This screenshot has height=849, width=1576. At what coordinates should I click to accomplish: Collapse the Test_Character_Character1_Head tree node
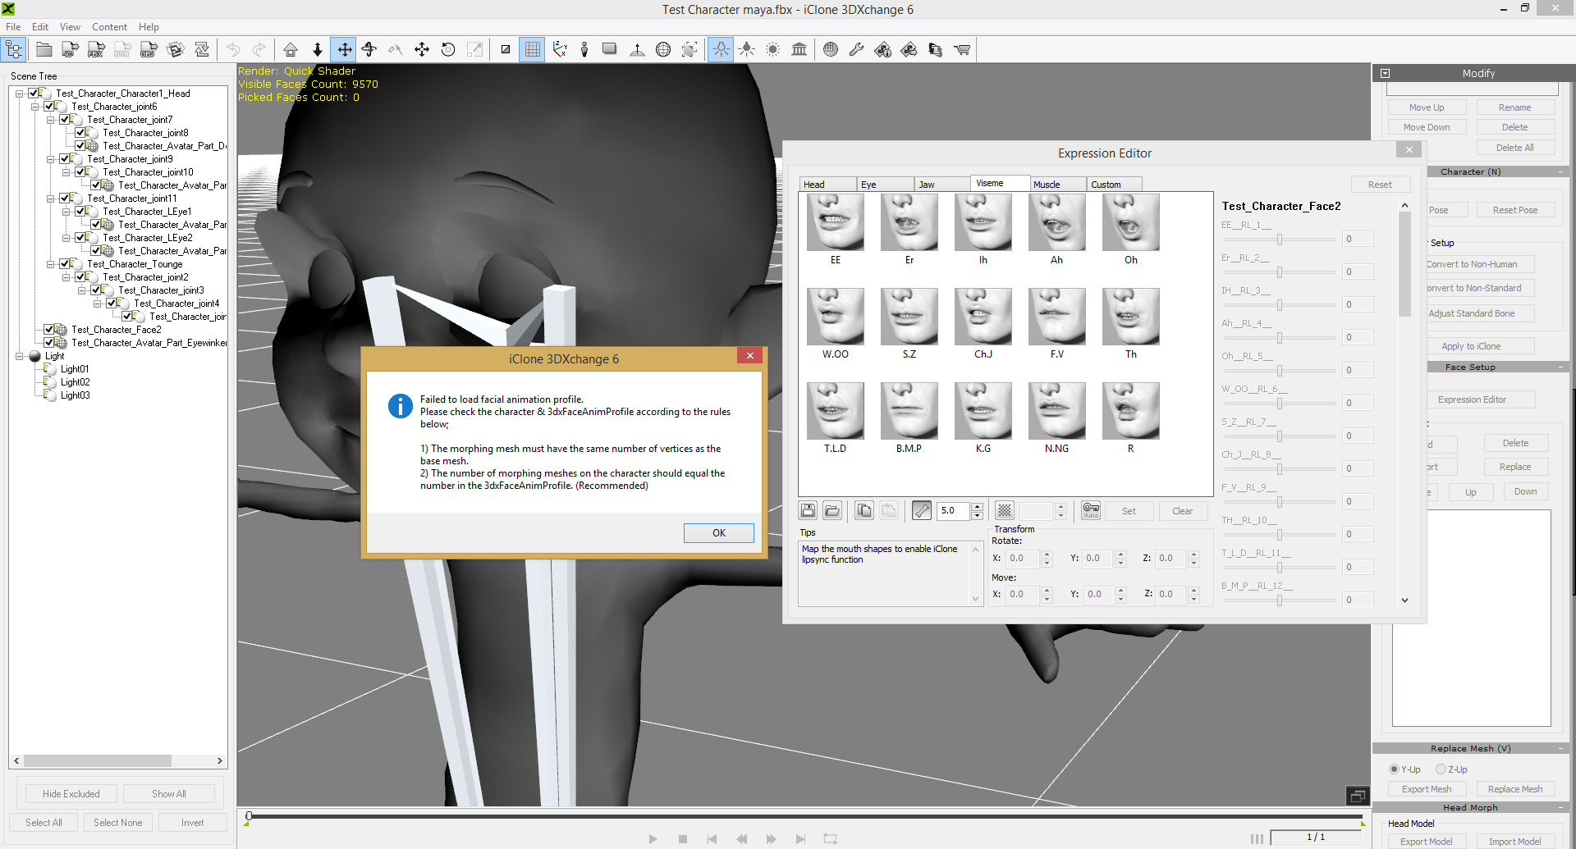(x=19, y=94)
